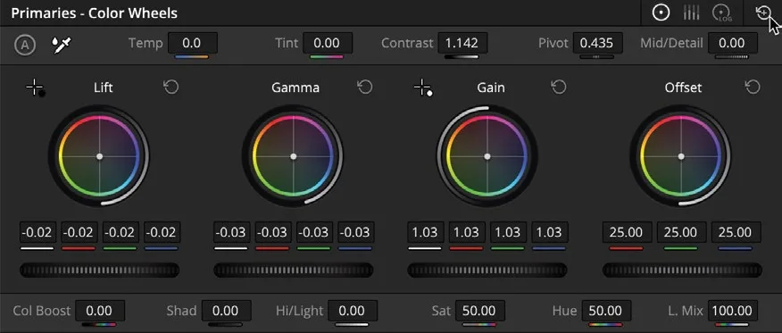
Task: Click the Col Boost label
Action: point(42,311)
